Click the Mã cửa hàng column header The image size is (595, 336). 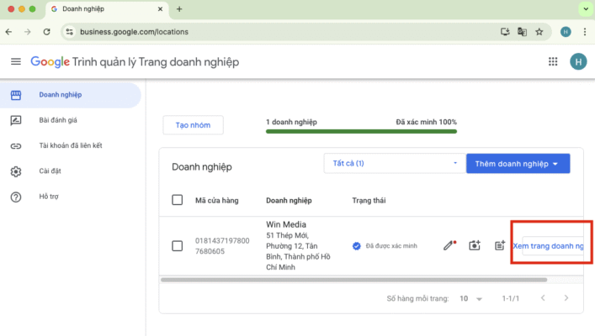pyautogui.click(x=217, y=201)
